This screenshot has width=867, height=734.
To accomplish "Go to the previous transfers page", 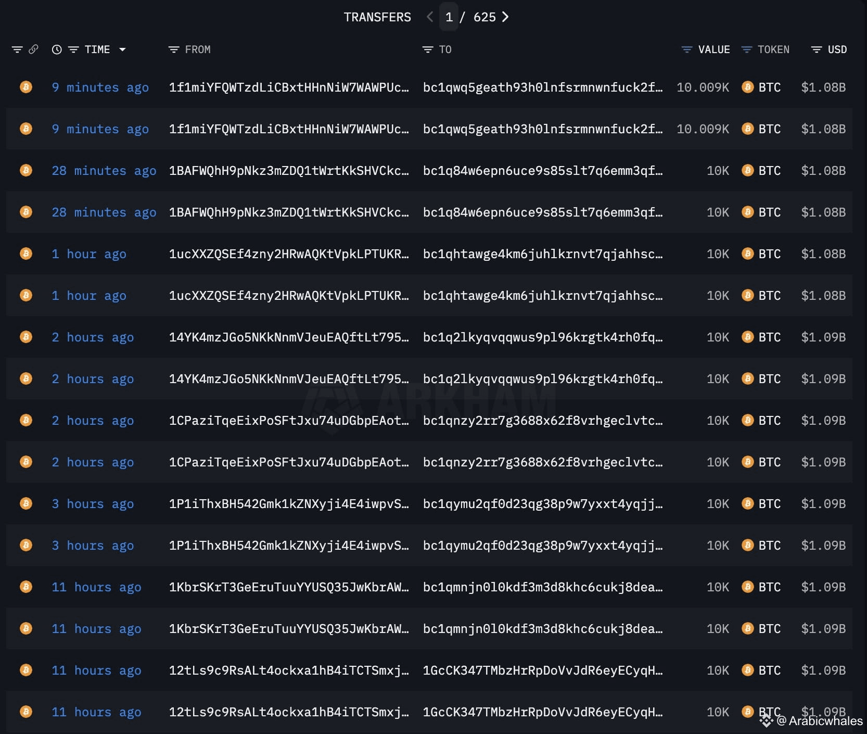I will click(x=430, y=17).
